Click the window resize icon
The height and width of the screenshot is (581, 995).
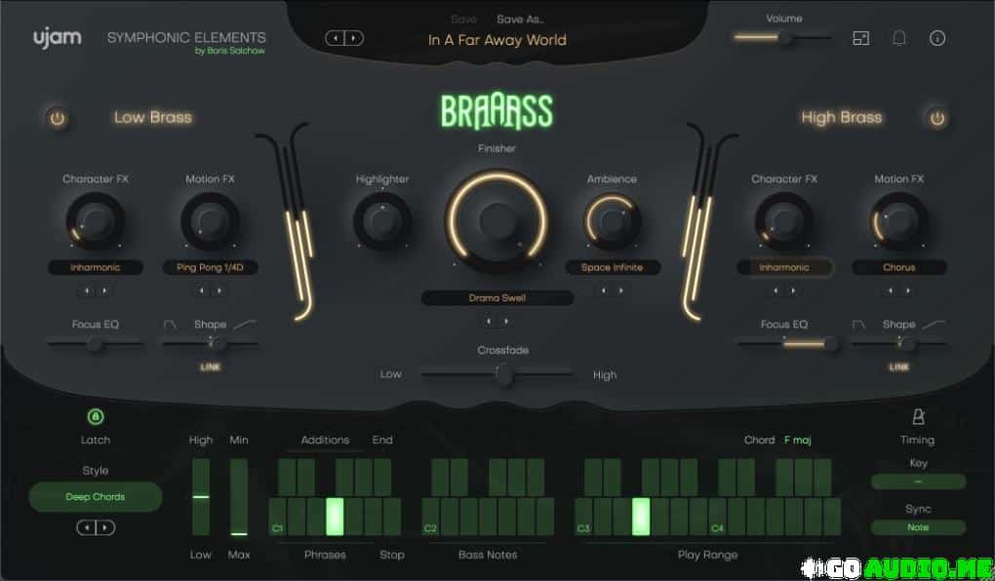pyautogui.click(x=860, y=38)
